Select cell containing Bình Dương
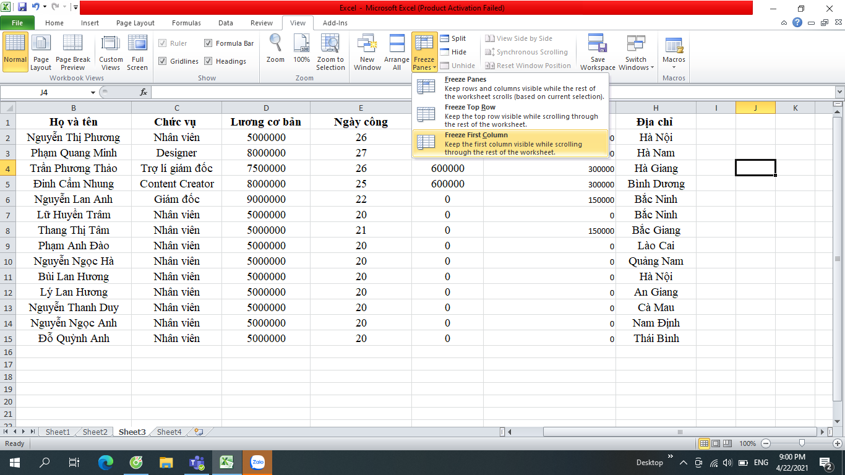Screen dimensions: 845x475 point(656,184)
